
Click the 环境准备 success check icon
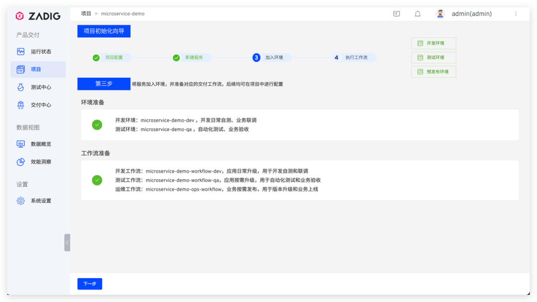[x=97, y=124]
